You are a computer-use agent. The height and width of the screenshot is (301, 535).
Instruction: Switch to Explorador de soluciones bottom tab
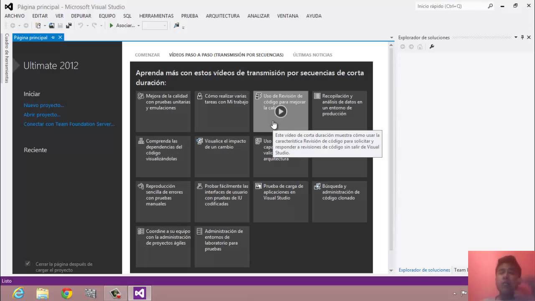tap(424, 270)
